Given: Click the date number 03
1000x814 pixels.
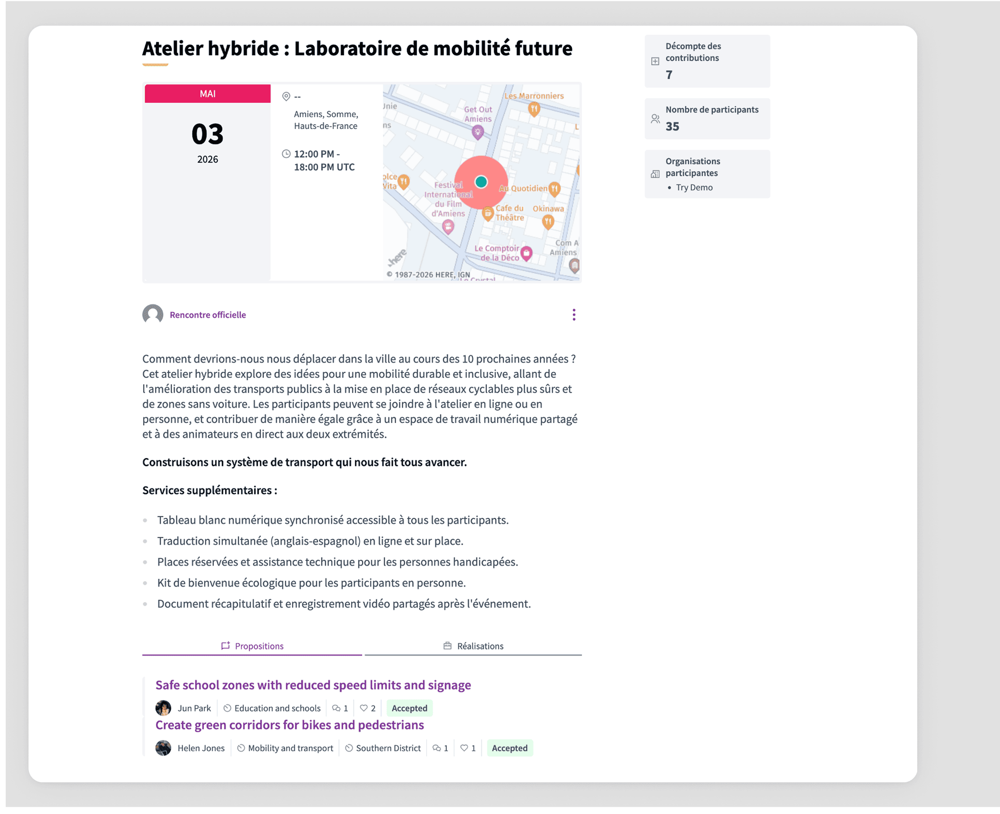Looking at the screenshot, I should point(207,134).
